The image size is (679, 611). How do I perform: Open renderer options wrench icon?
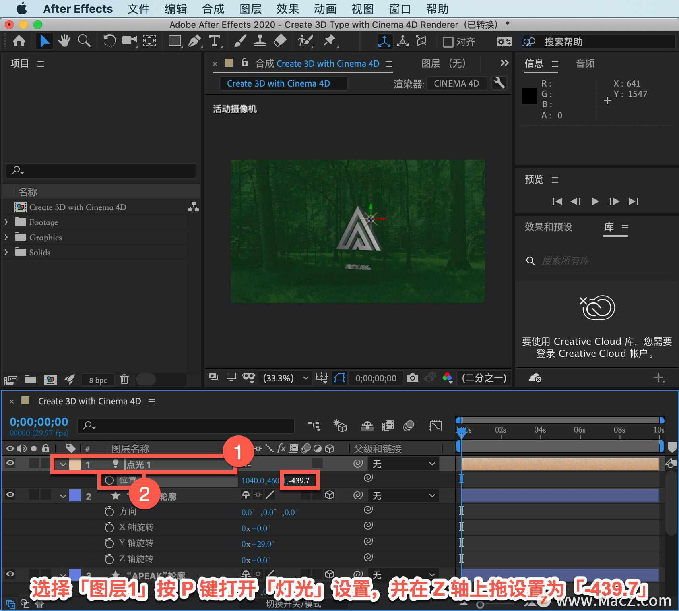pyautogui.click(x=499, y=83)
